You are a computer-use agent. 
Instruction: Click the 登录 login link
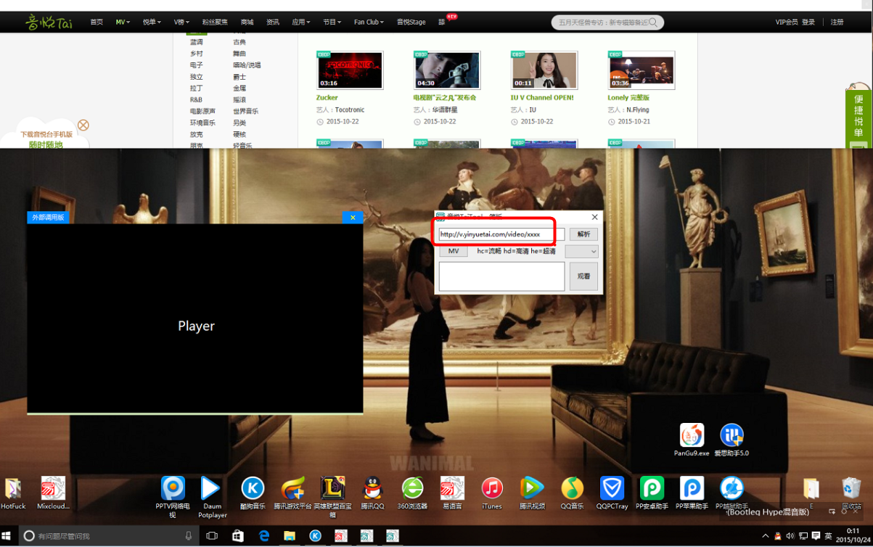coord(808,22)
